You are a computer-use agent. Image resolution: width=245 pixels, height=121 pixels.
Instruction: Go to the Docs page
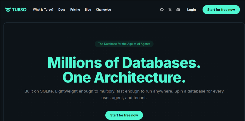62,10
